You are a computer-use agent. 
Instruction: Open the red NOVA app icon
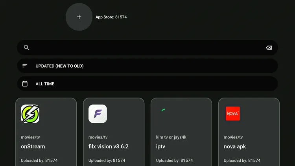coord(233,114)
